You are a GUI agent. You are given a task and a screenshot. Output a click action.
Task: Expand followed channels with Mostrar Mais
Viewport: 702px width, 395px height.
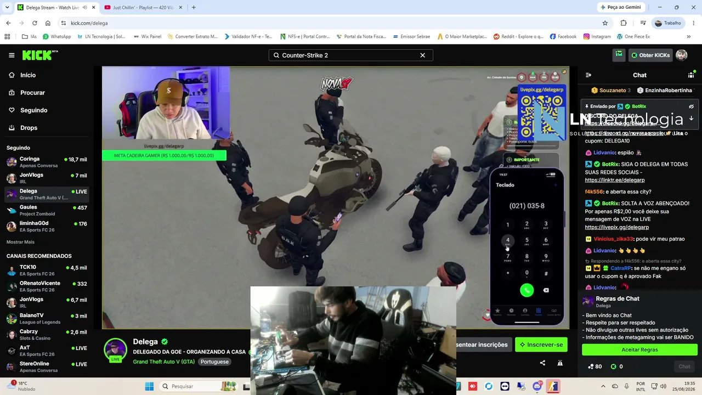point(20,242)
